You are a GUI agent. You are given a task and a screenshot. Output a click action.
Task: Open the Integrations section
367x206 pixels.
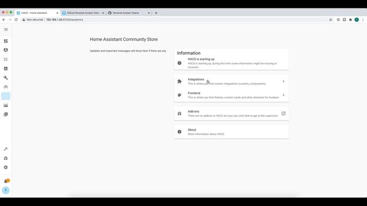tap(232, 81)
